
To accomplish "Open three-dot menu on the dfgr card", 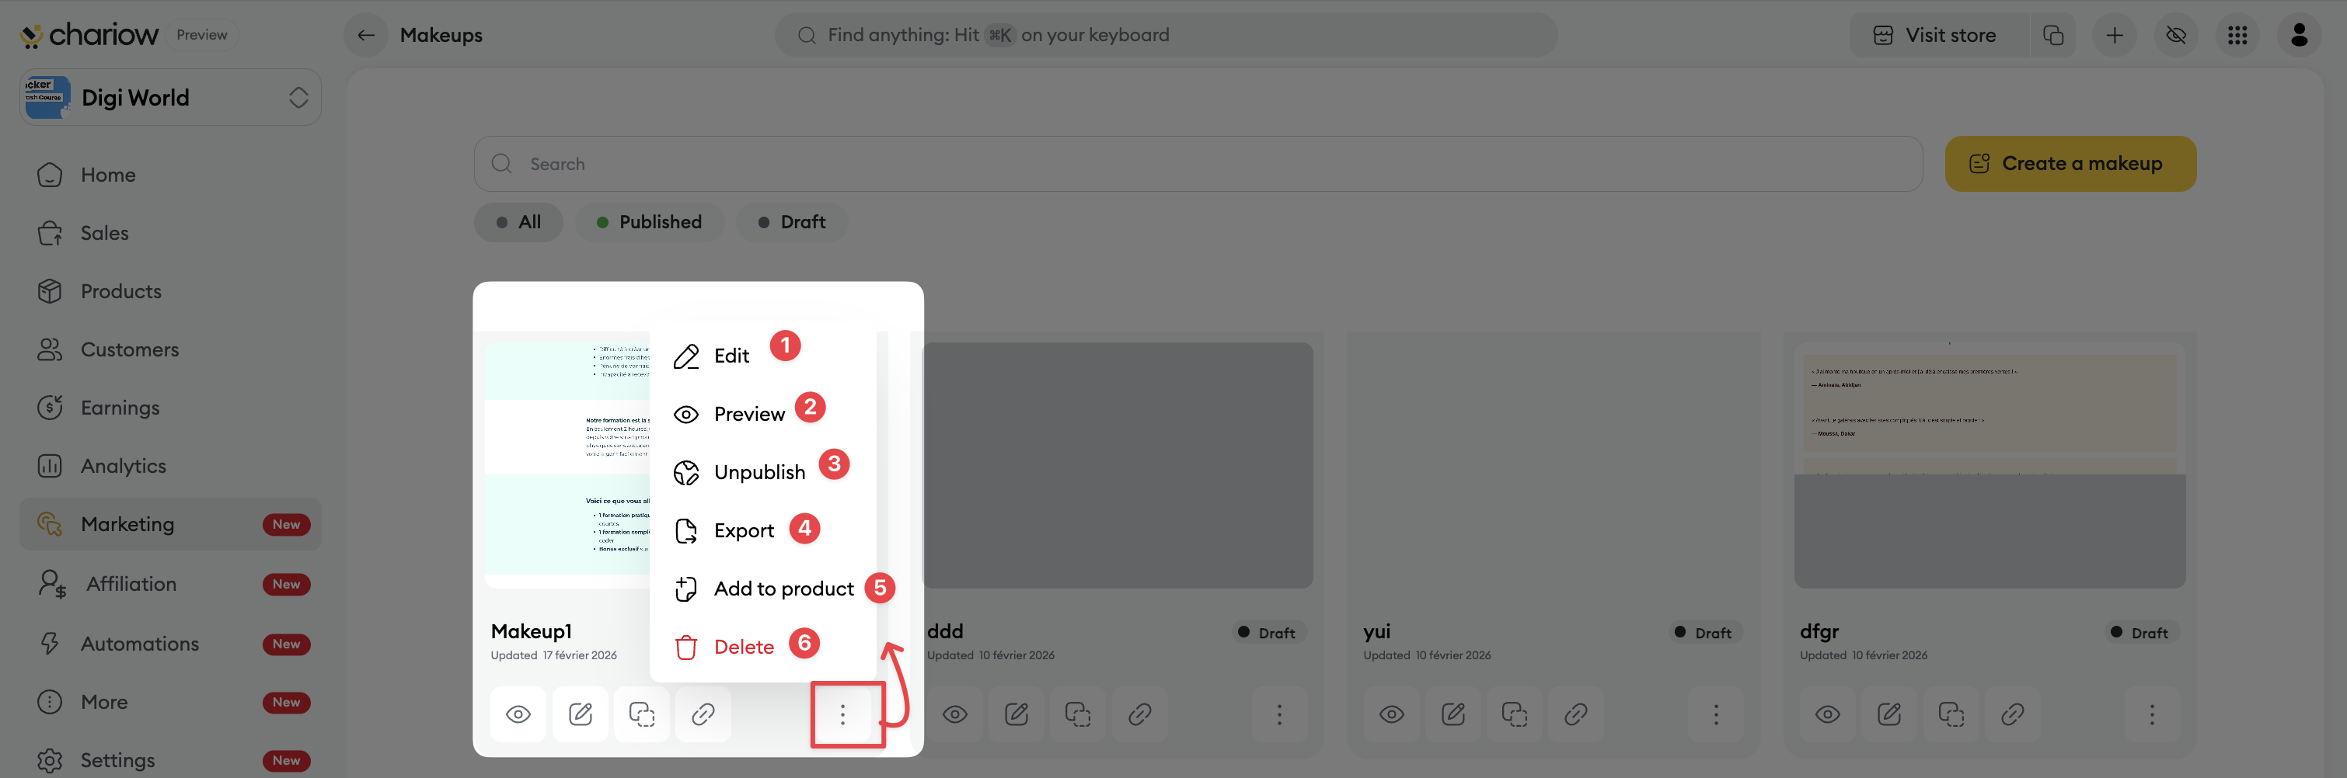I will pyautogui.click(x=2151, y=714).
